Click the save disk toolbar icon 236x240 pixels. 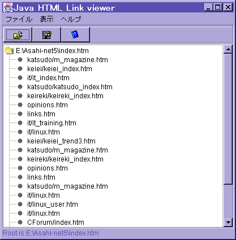pyautogui.click(x=47, y=35)
